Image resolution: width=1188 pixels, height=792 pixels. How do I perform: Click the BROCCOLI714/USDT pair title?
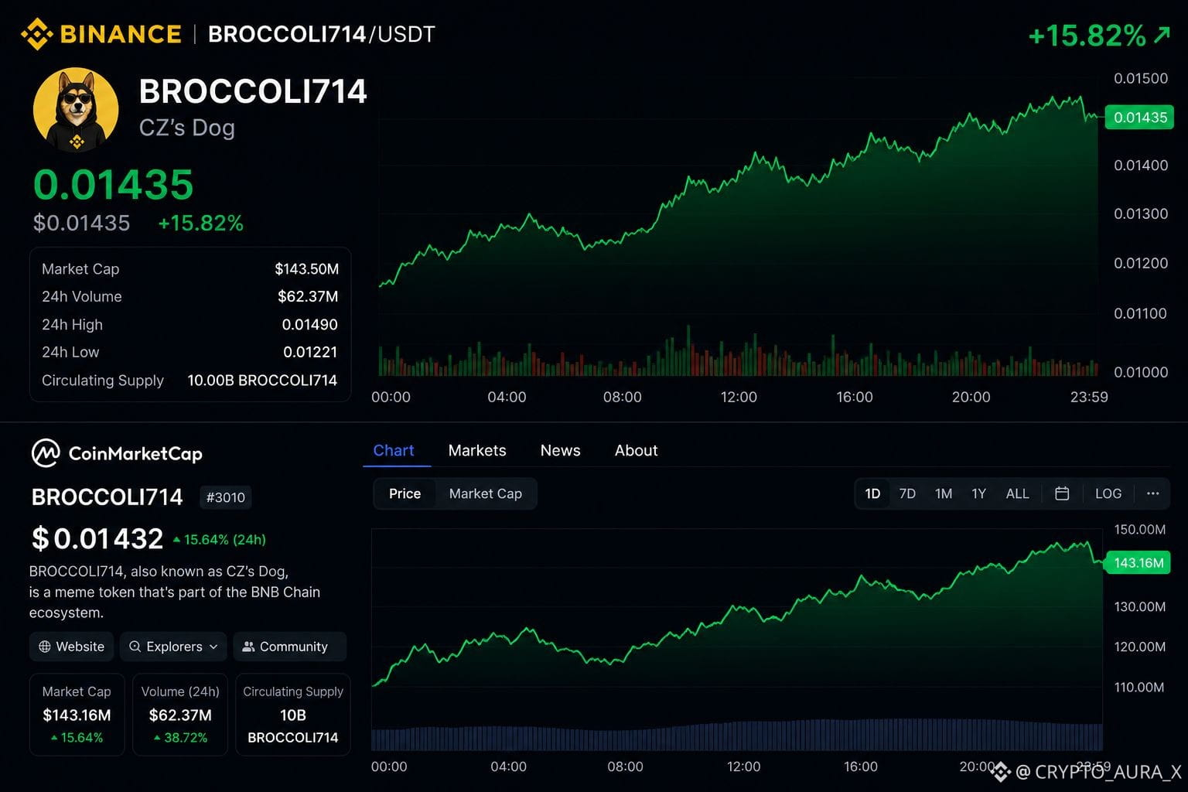point(322,34)
